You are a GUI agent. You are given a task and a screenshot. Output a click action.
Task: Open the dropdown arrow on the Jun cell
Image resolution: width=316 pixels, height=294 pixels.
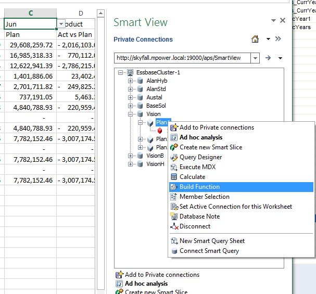(61, 24)
